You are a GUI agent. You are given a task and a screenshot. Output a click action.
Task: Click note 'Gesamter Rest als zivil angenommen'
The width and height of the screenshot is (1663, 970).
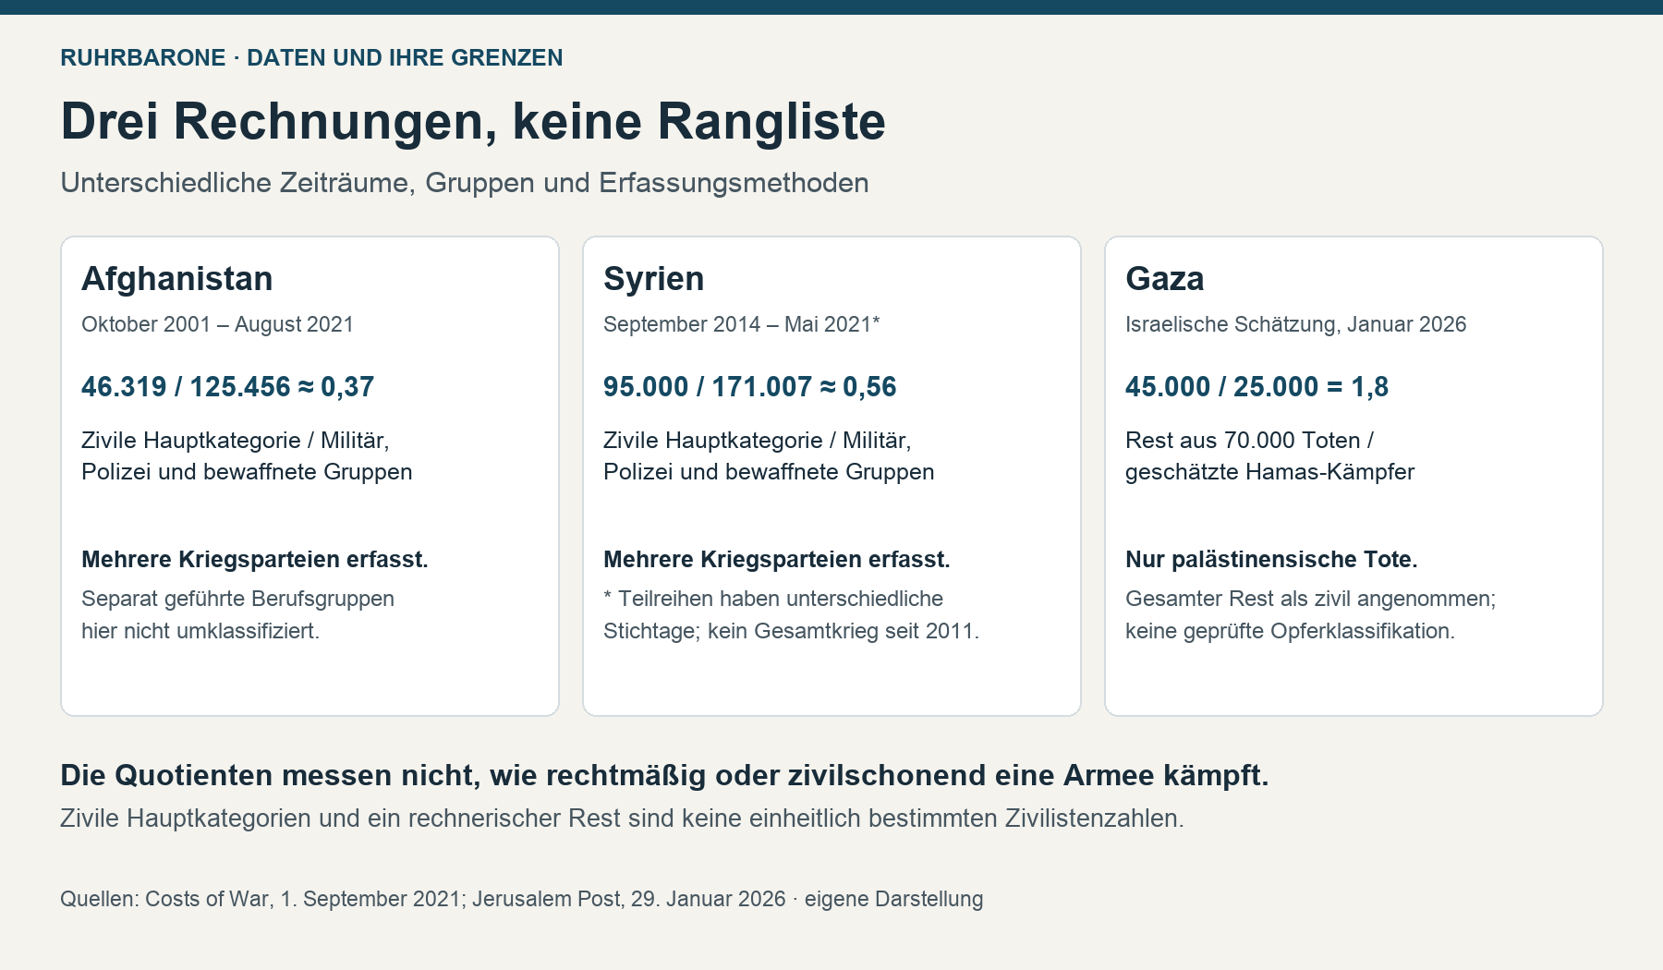pyautogui.click(x=1311, y=615)
